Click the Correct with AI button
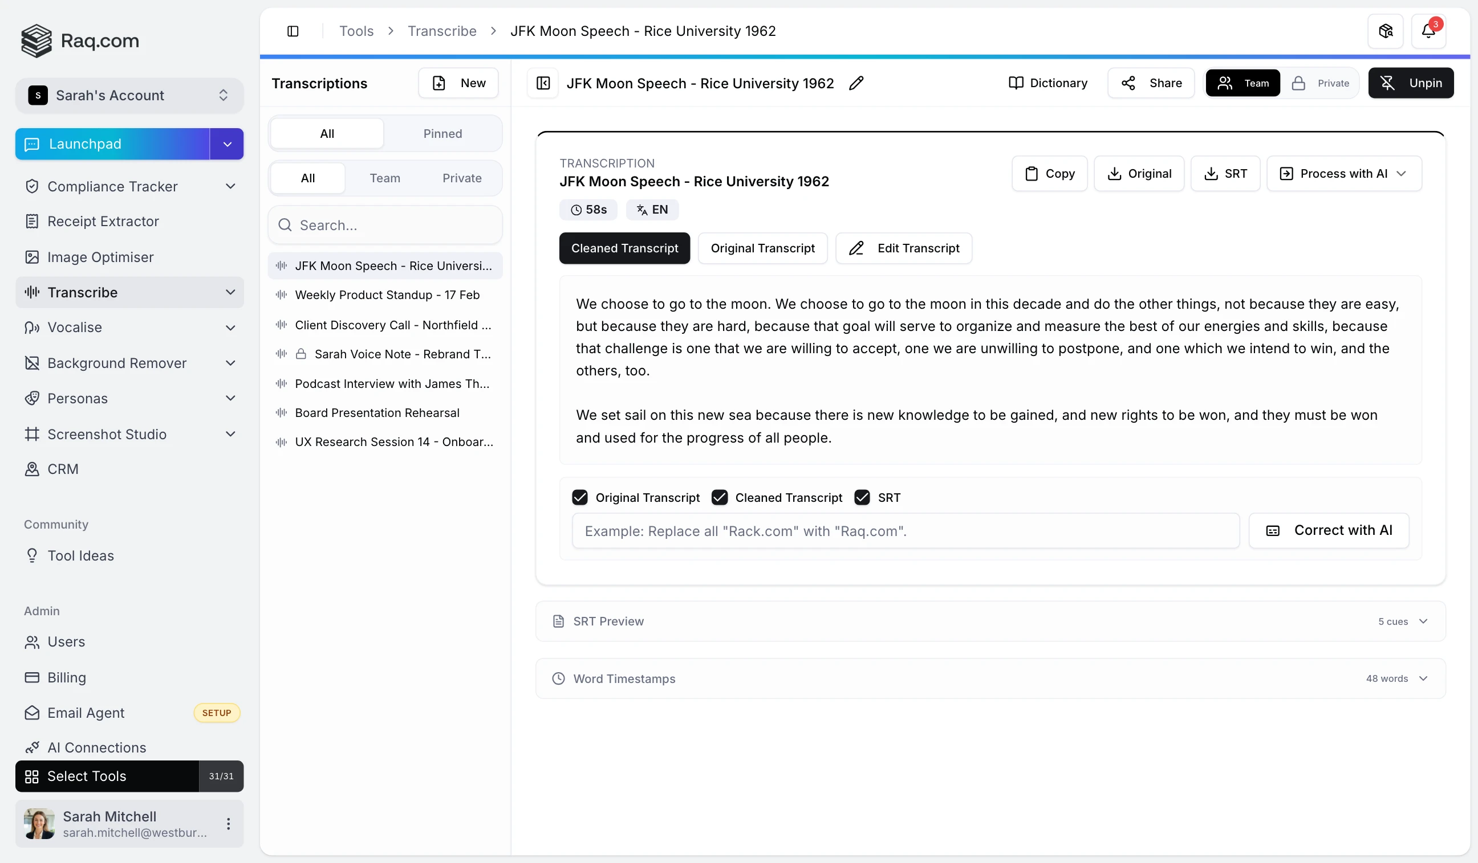1478x863 pixels. pos(1329,530)
